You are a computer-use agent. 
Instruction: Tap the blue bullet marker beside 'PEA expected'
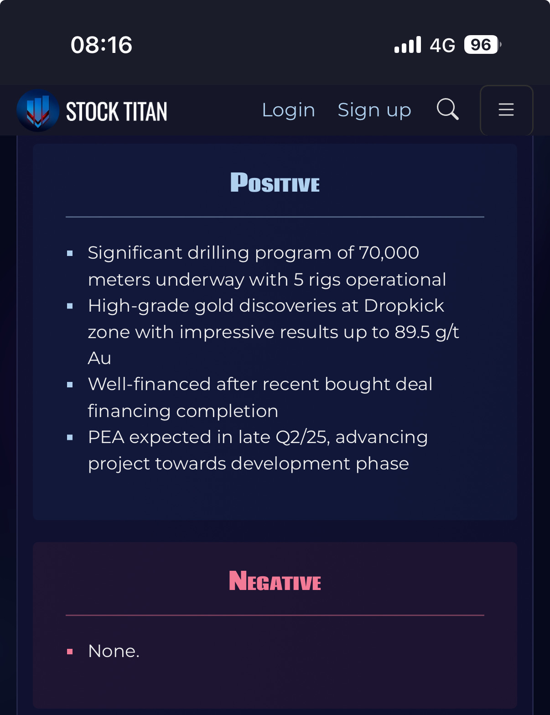click(70, 438)
